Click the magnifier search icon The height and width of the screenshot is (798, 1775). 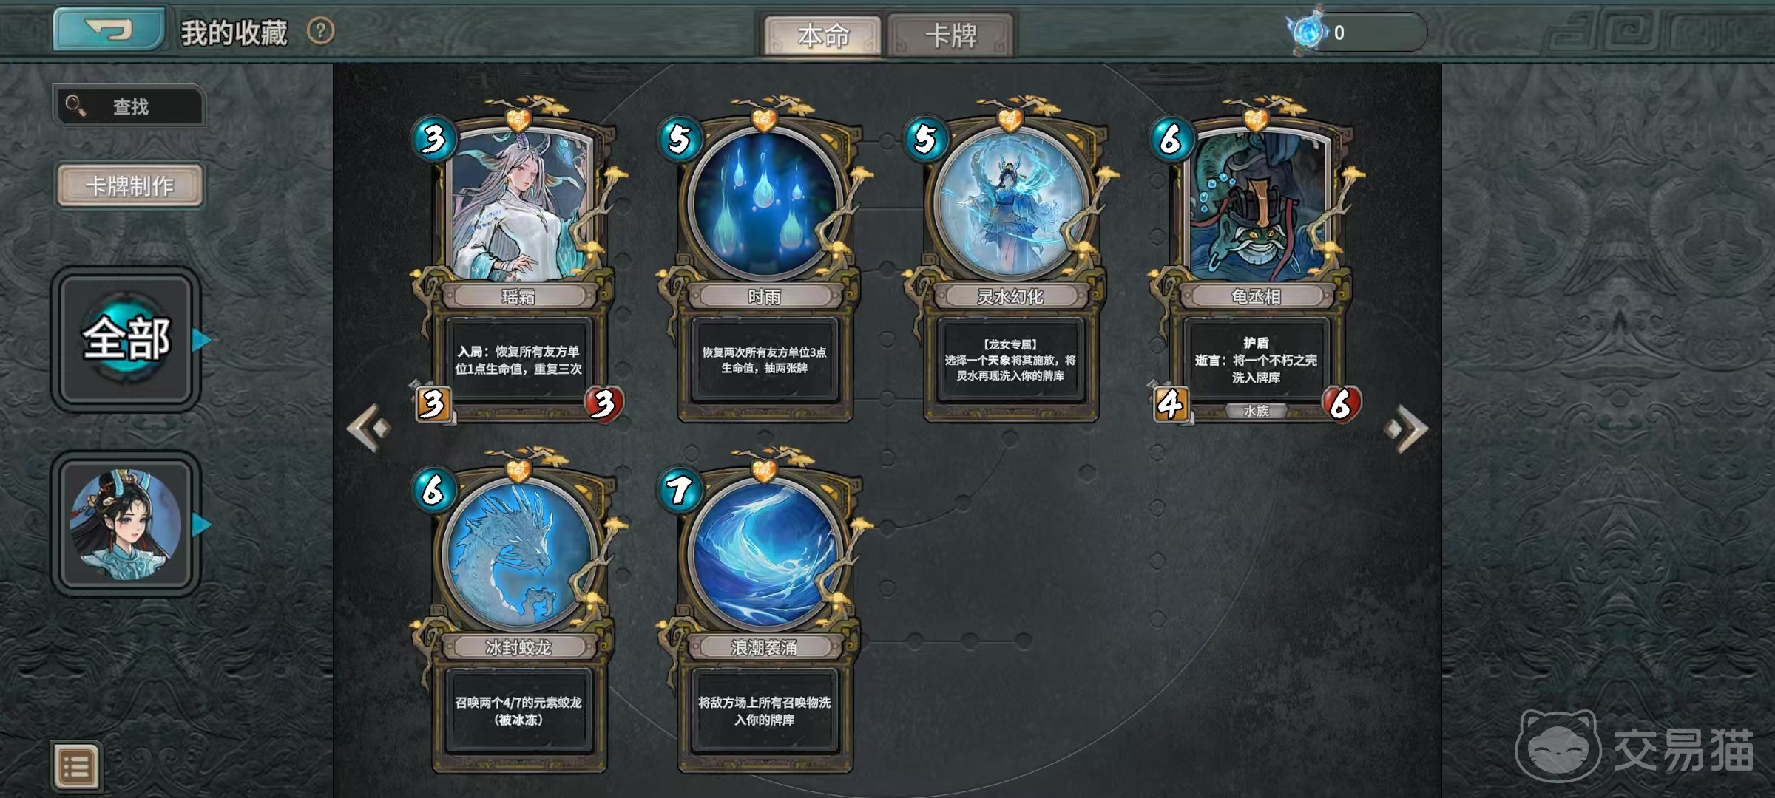pos(75,106)
